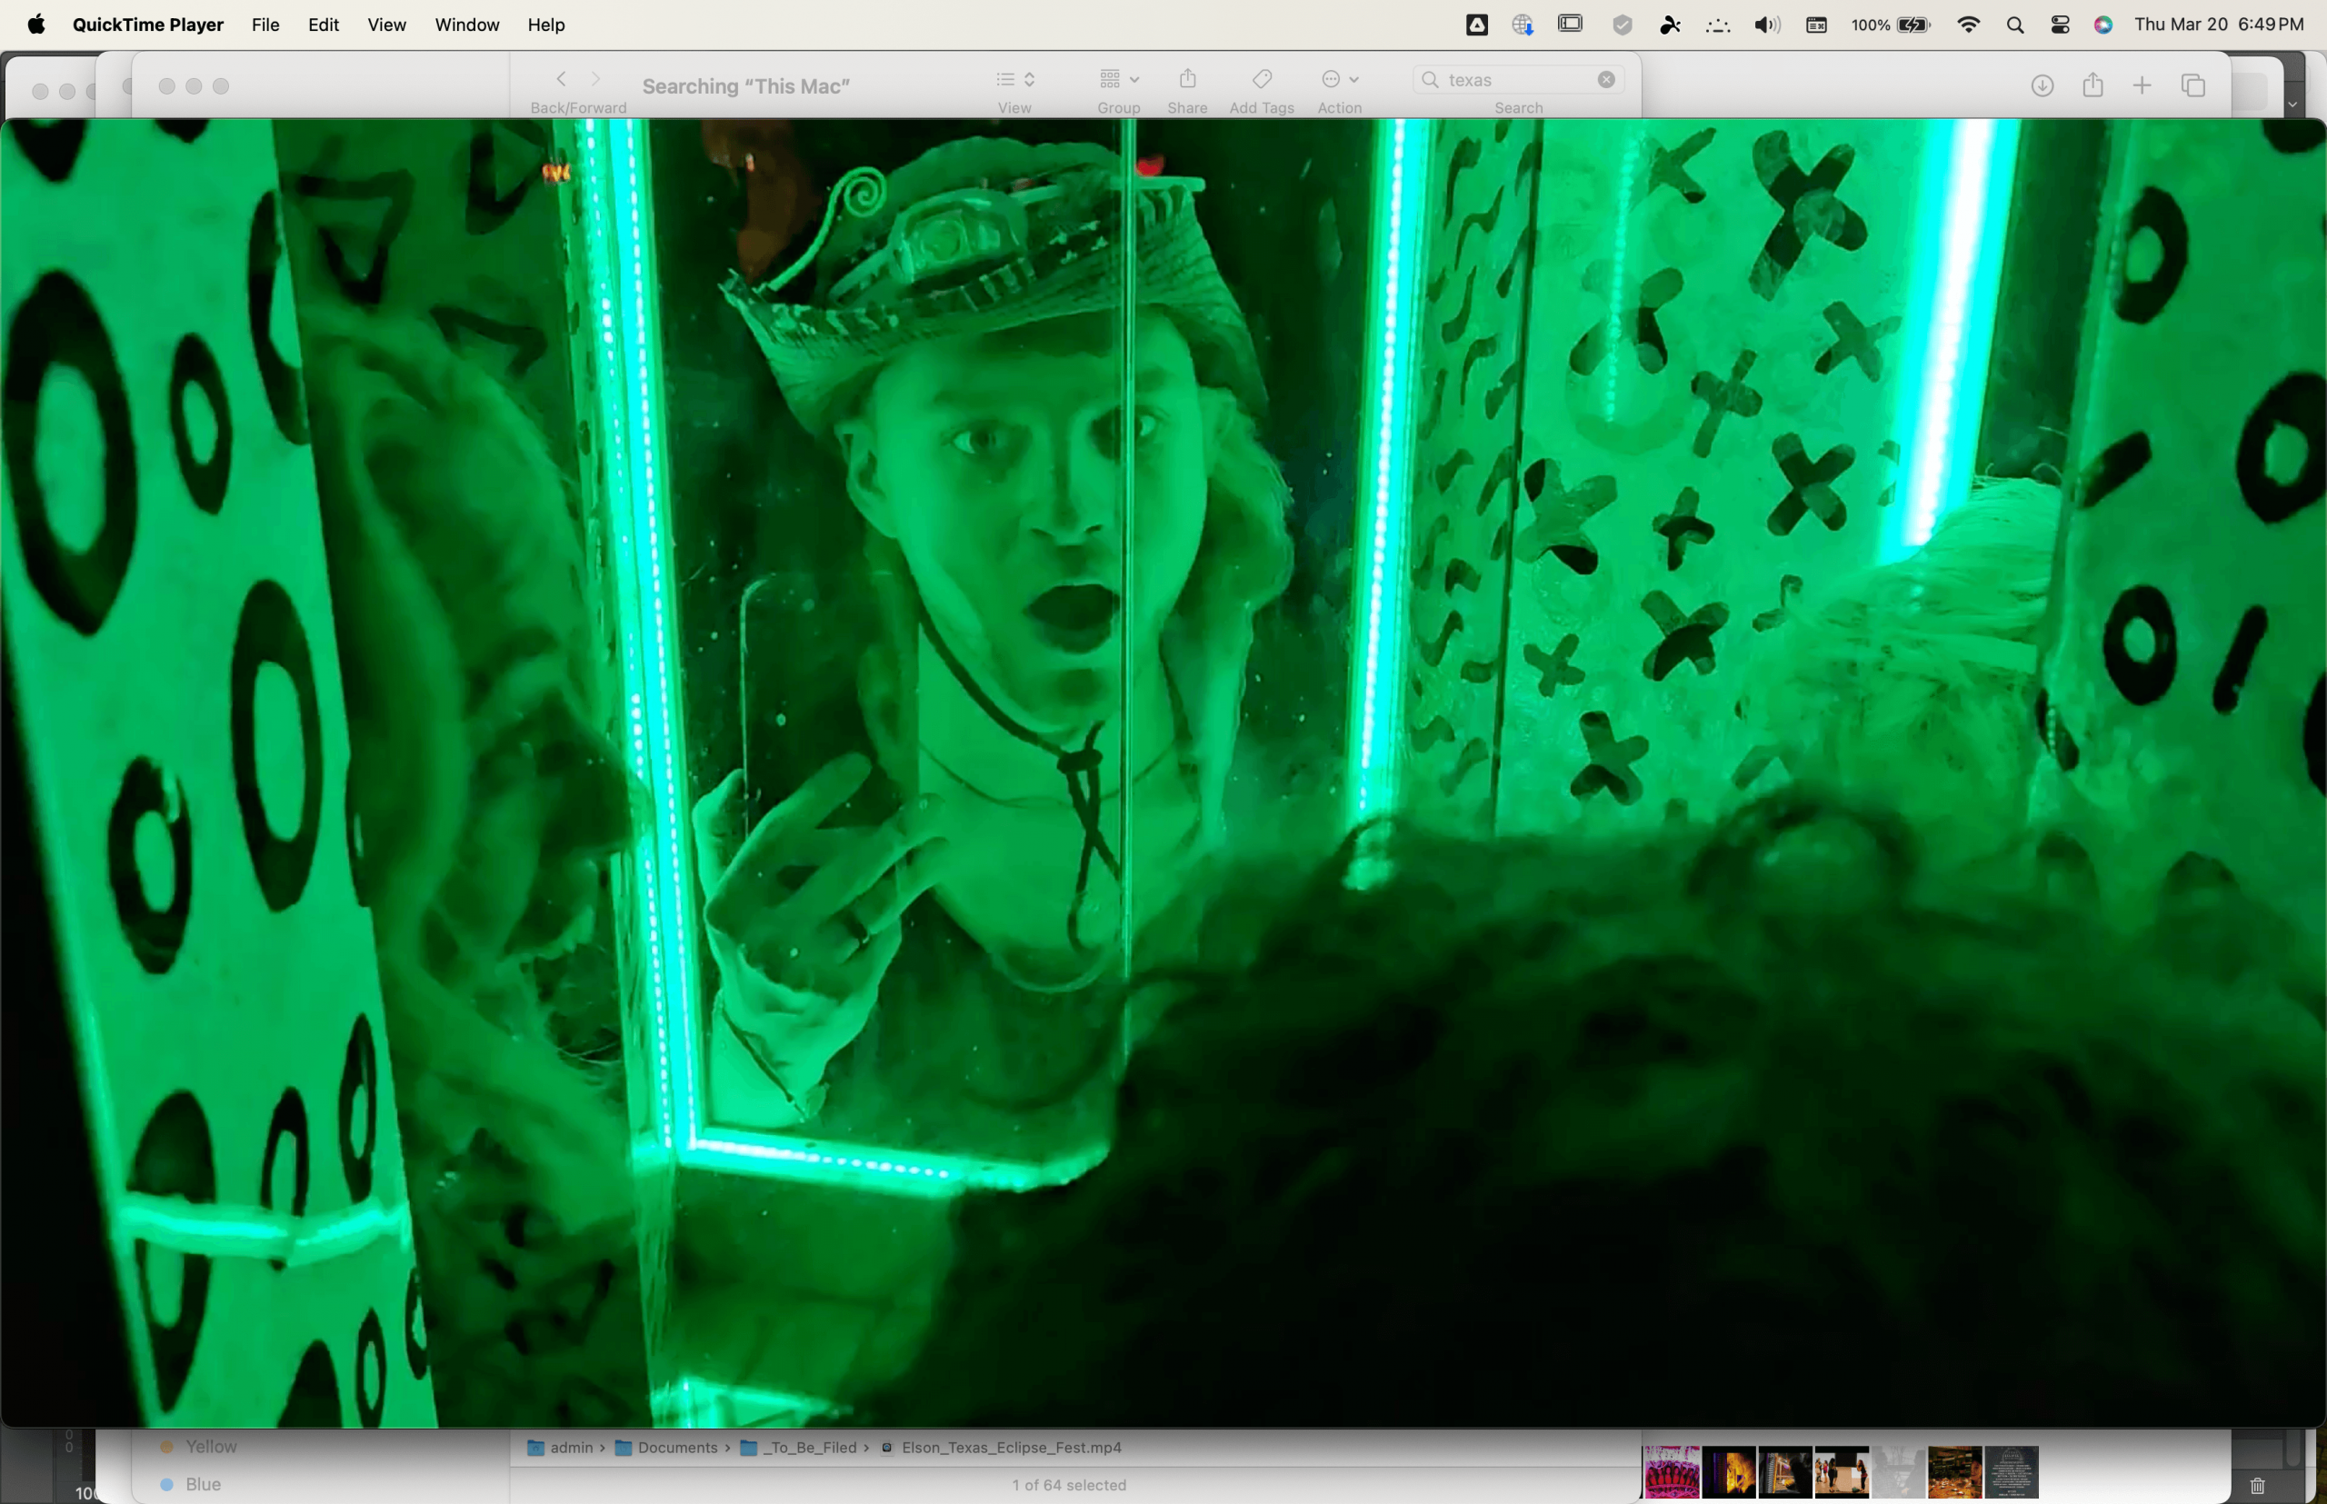
Task: Click the plus new tab icon
Action: [2142, 86]
